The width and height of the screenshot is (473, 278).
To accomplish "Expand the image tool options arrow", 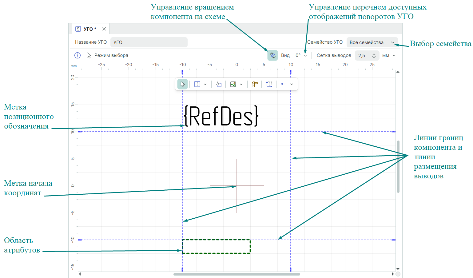I will (241, 84).
